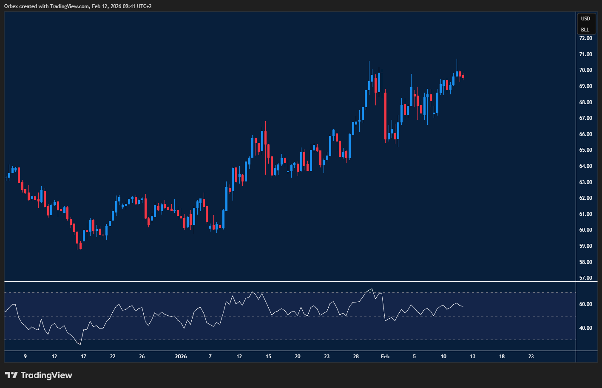Image resolution: width=602 pixels, height=388 pixels.
Task: Select the 72.00 price axis label
Action: [585, 38]
